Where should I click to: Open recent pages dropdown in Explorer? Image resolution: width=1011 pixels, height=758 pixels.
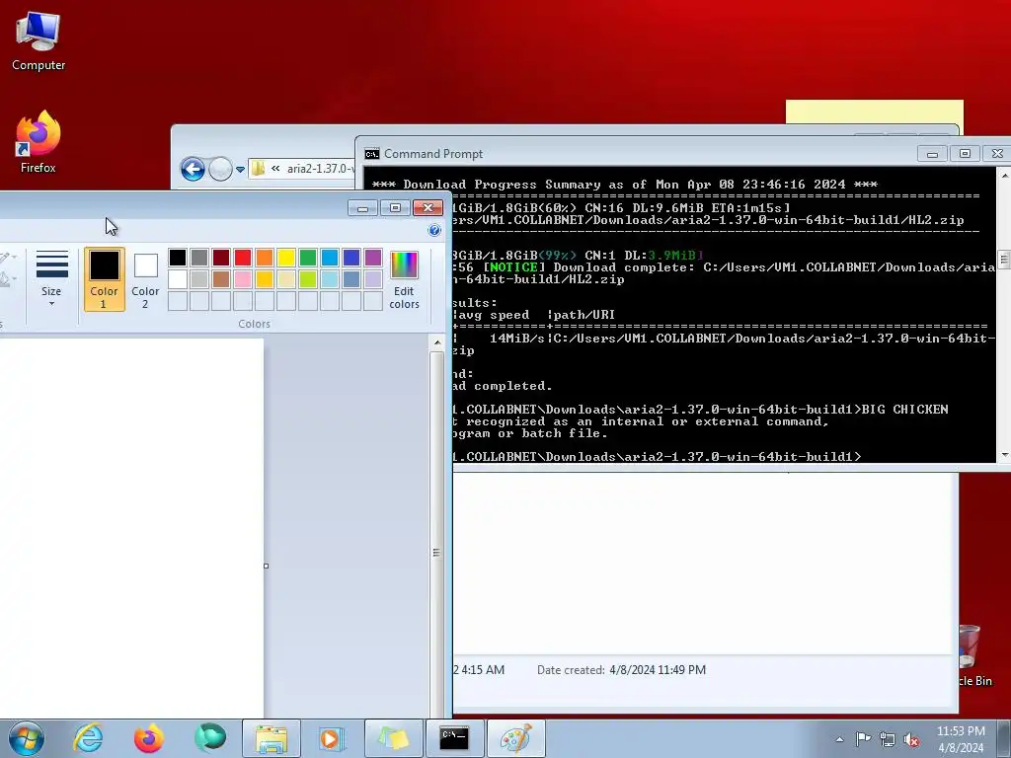[241, 170]
